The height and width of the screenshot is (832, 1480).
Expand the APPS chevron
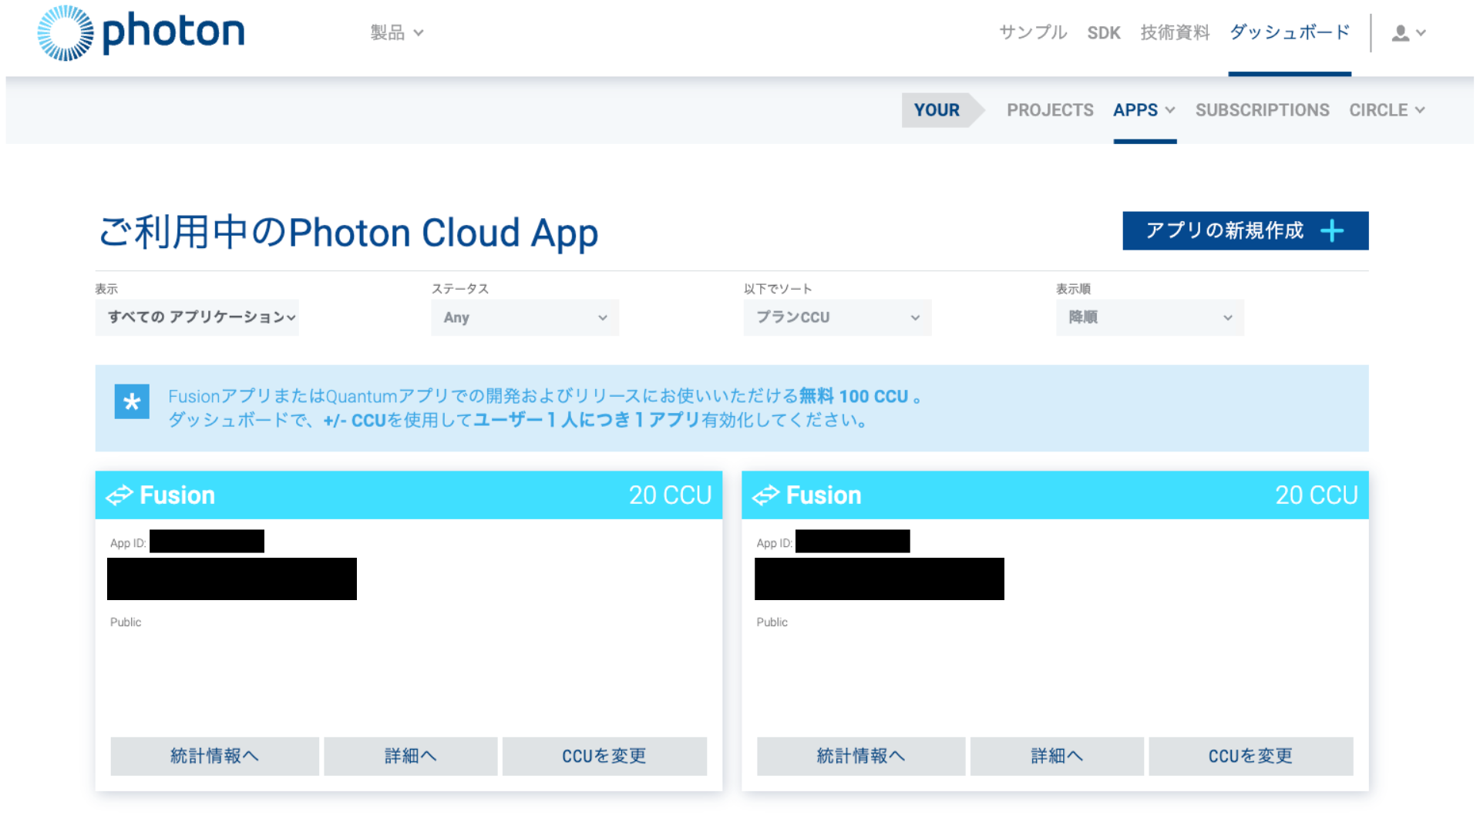point(1169,110)
